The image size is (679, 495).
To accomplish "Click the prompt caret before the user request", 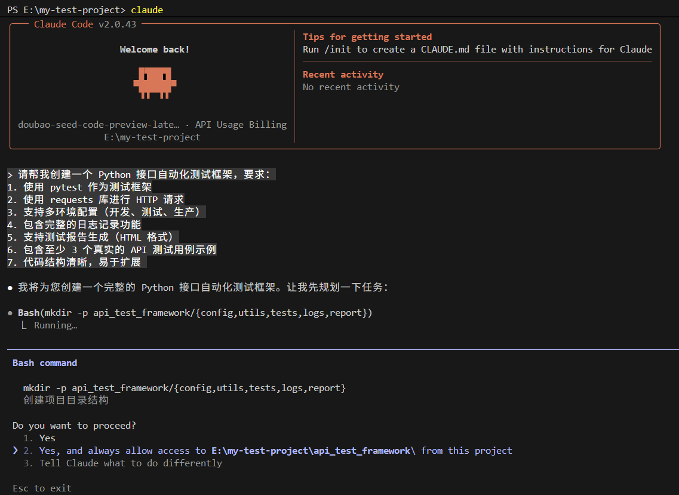I will (x=11, y=174).
